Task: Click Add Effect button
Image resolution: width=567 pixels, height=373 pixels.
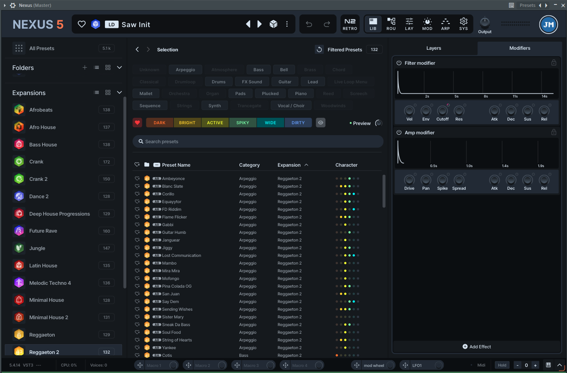Action: [x=477, y=347]
